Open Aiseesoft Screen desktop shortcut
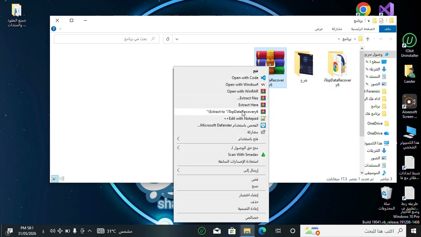The height and width of the screenshot is (237, 421). click(409, 106)
